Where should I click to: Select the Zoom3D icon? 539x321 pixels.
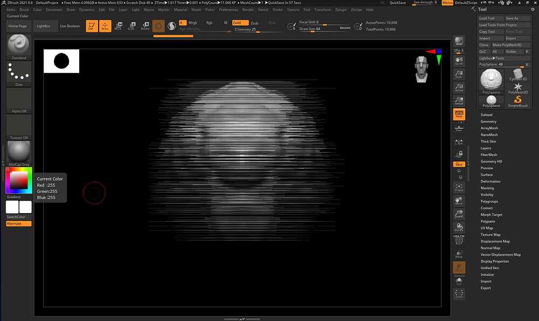pos(459,214)
